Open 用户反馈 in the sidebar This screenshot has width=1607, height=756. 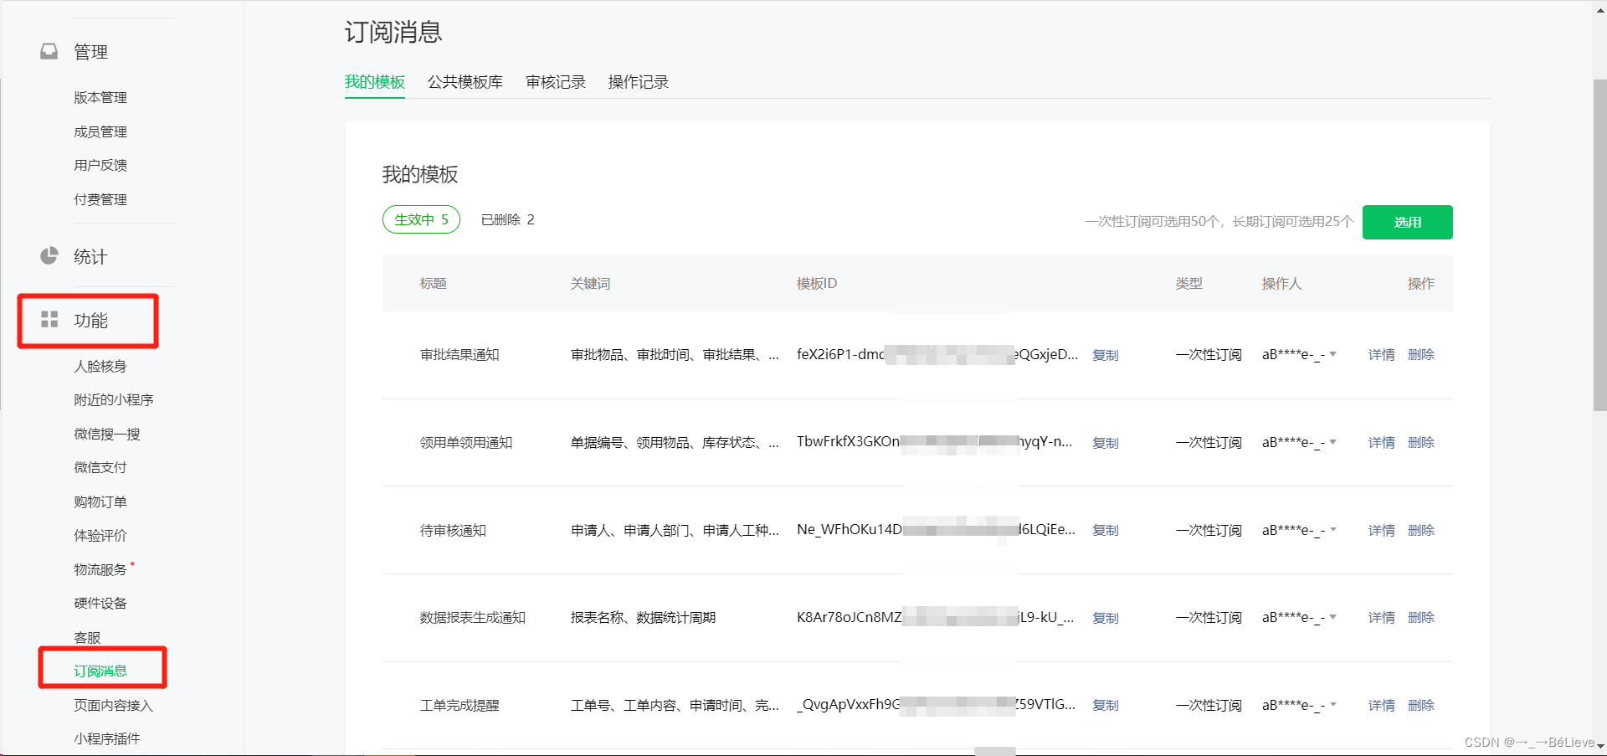[x=100, y=165]
